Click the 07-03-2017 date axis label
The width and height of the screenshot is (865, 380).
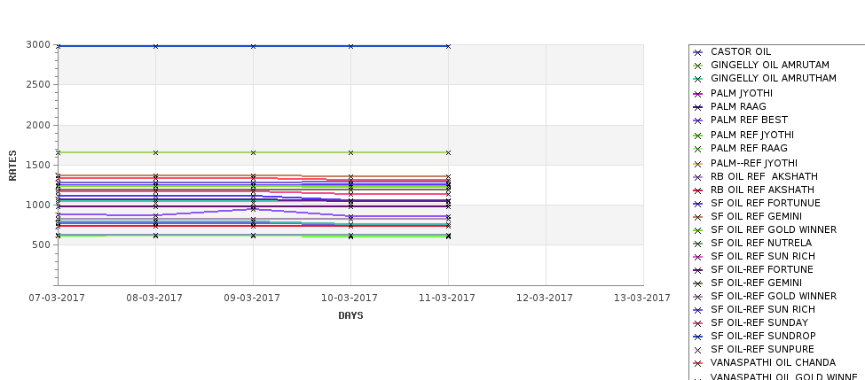pos(57,298)
